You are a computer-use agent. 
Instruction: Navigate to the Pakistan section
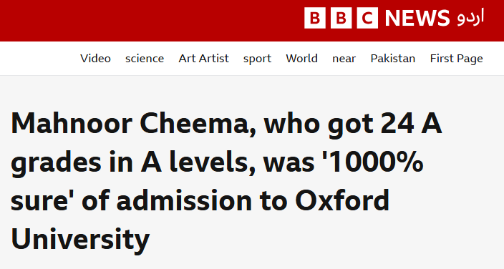coord(393,59)
